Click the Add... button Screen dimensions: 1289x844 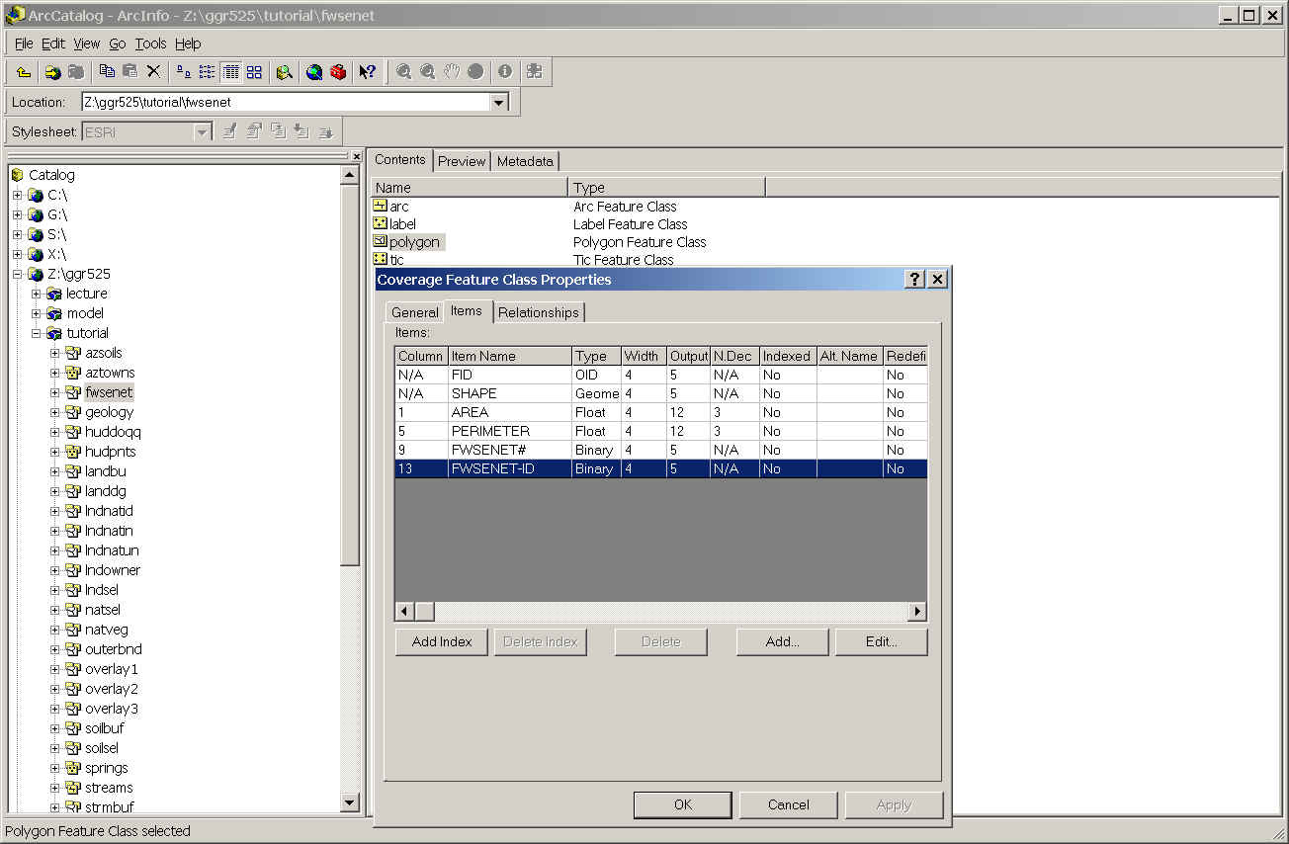[x=783, y=641]
